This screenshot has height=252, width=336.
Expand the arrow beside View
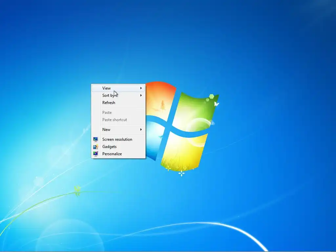coord(141,88)
